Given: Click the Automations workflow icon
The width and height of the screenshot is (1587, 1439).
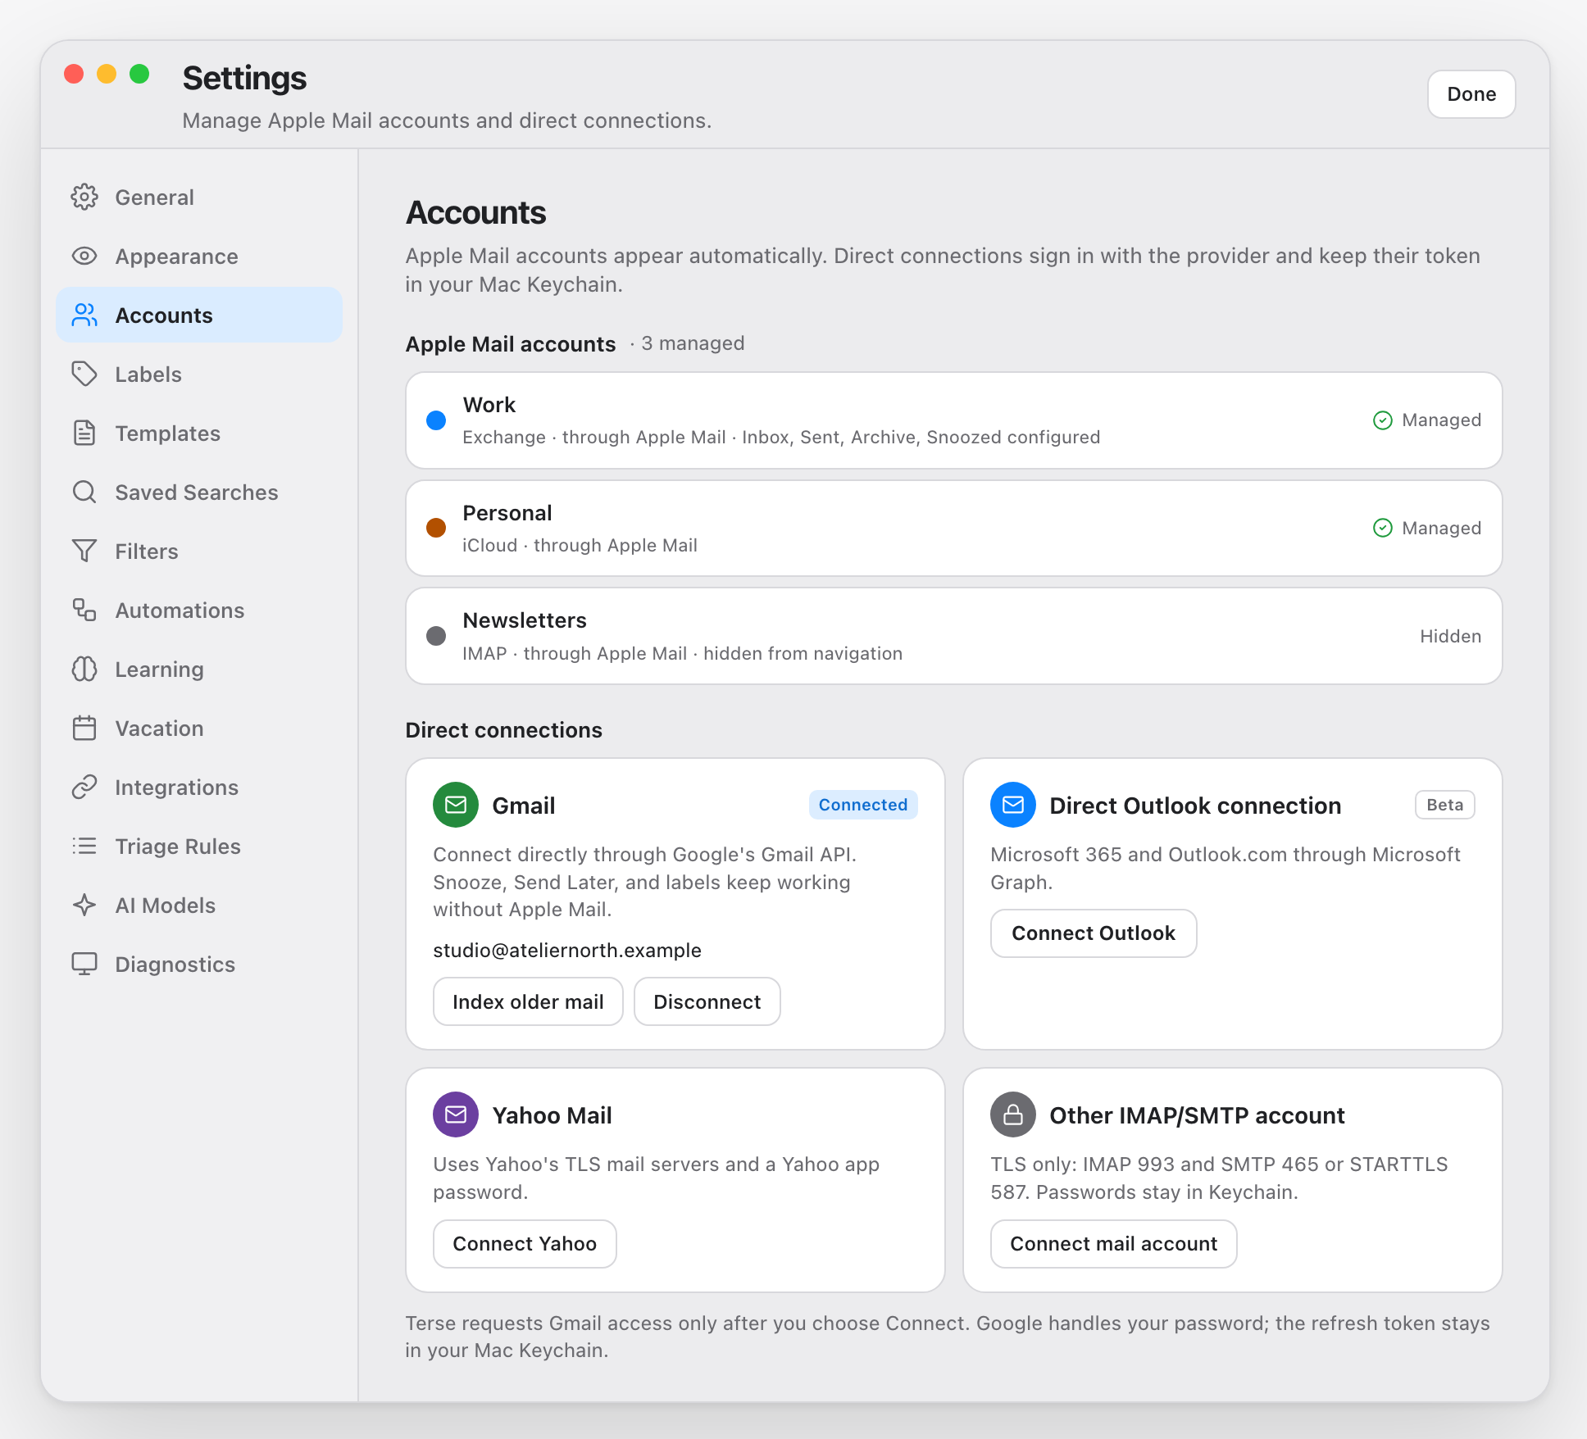Looking at the screenshot, I should (84, 611).
